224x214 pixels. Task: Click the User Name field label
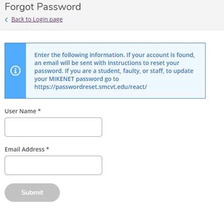point(20,111)
